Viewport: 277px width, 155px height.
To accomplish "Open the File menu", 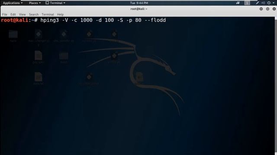I will point(5,14).
